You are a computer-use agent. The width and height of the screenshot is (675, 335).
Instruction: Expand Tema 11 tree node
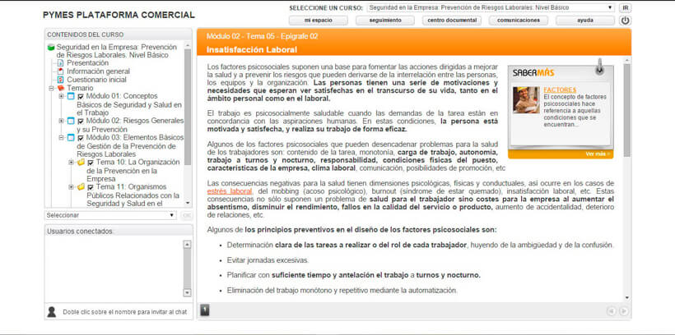[x=71, y=187]
